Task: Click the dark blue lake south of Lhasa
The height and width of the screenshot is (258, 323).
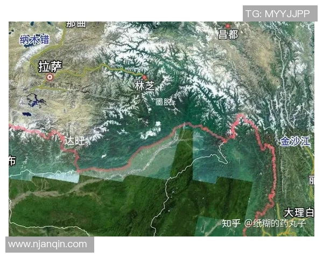Action: (x=35, y=101)
